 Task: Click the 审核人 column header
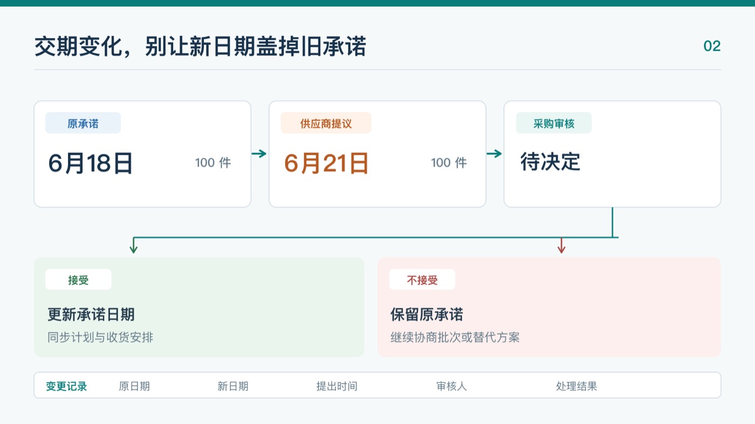[x=451, y=386]
